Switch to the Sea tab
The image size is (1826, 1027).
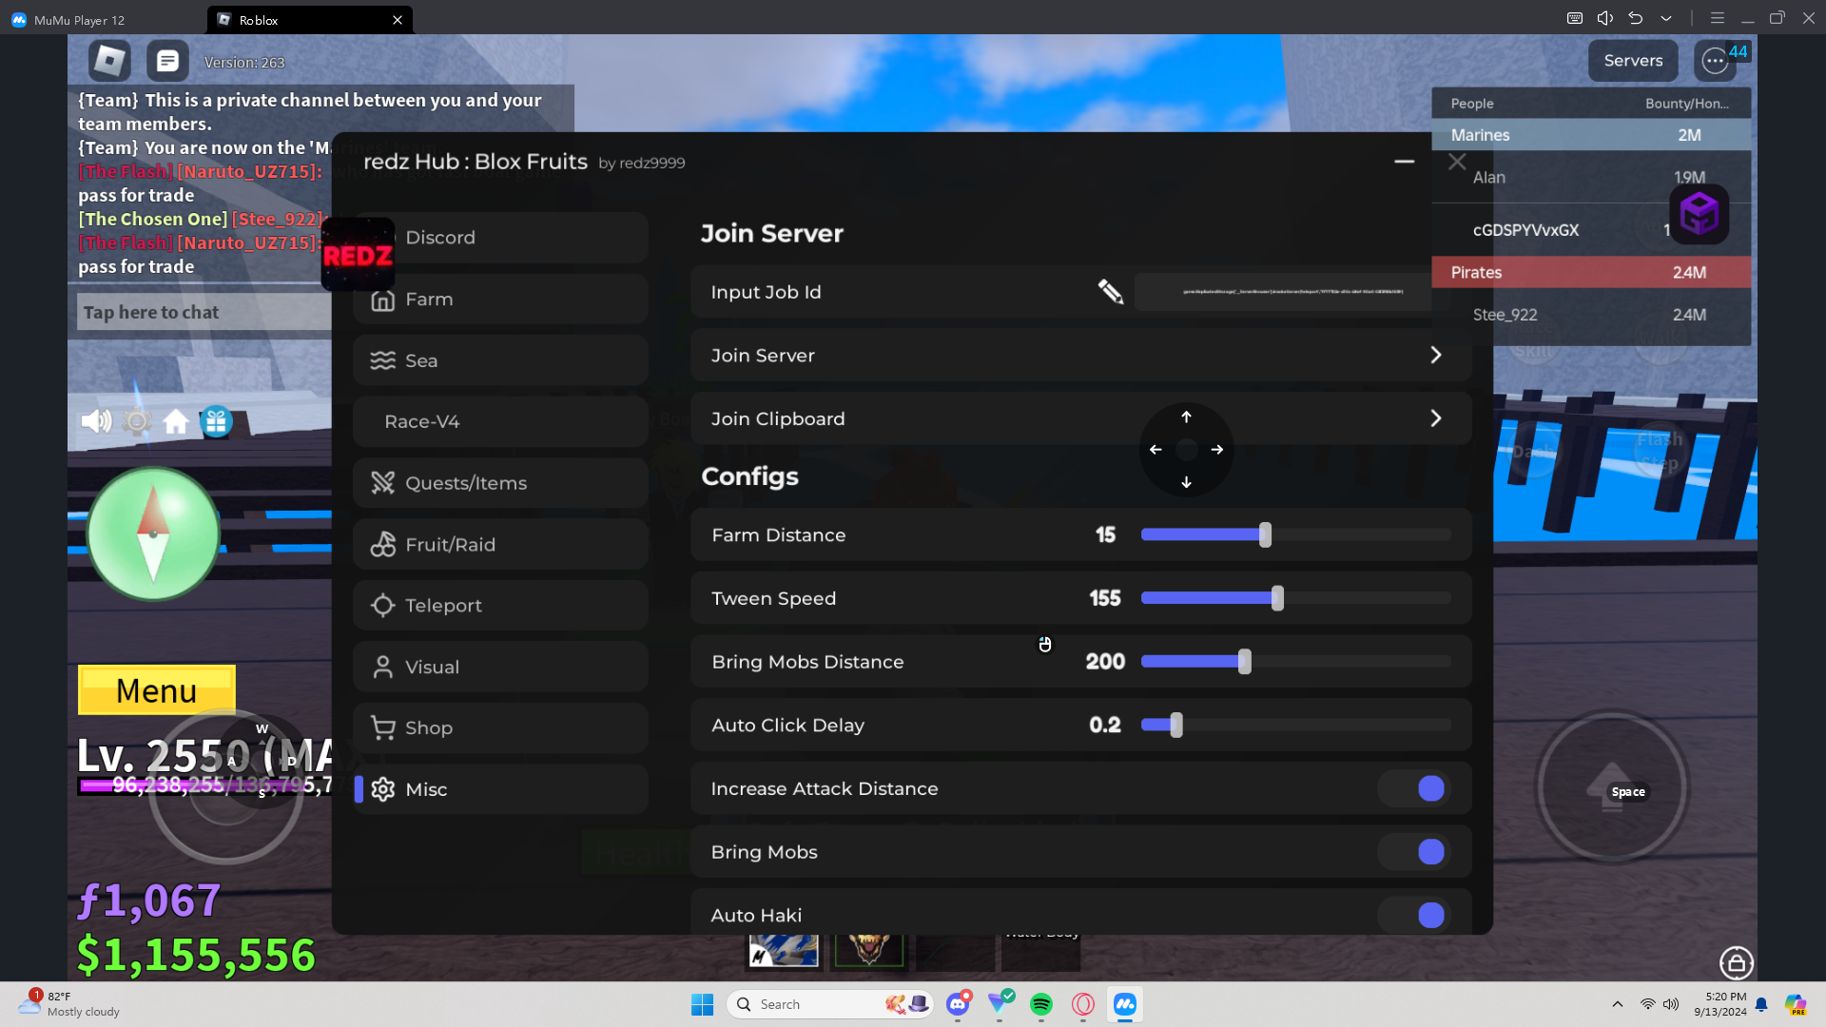click(501, 360)
